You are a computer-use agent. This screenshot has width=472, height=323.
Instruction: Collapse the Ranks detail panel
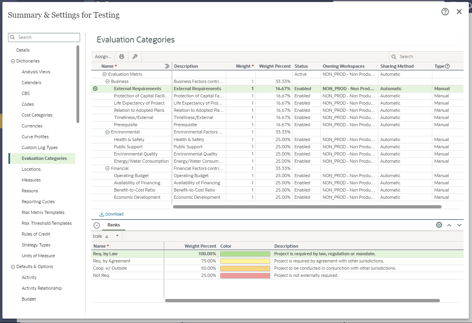click(x=96, y=225)
